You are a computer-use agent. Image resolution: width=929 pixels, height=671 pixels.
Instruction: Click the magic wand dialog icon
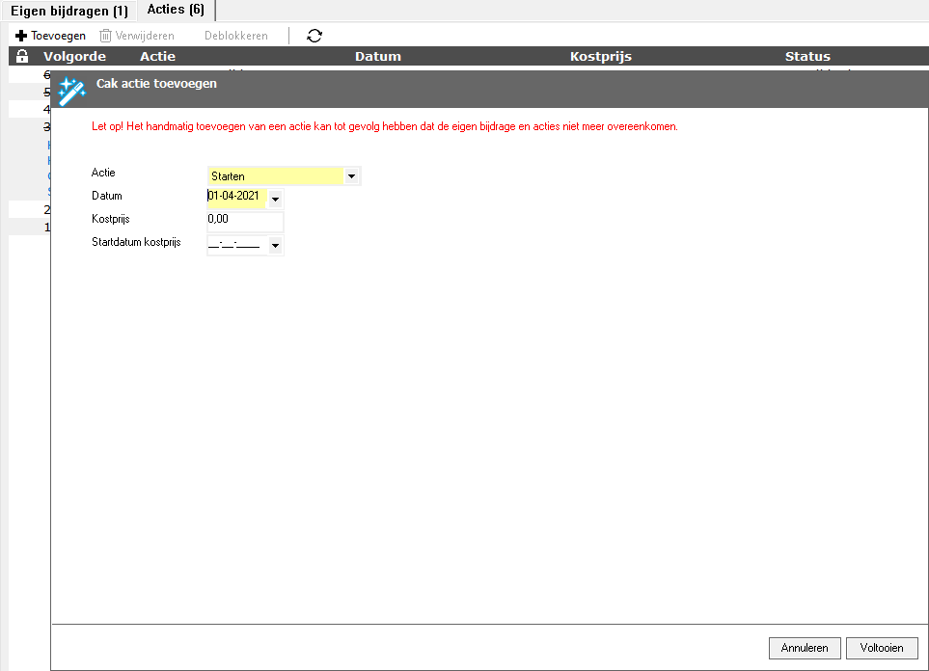tap(72, 91)
